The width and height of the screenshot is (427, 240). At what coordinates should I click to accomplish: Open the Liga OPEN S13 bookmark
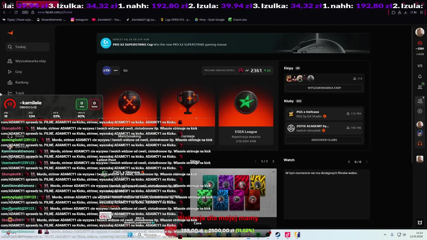175,20
